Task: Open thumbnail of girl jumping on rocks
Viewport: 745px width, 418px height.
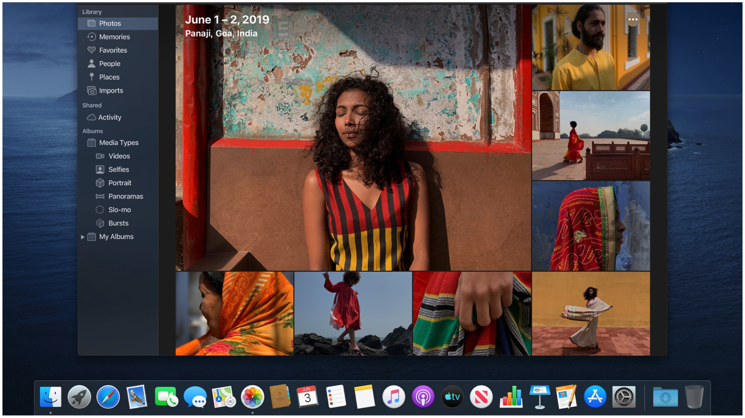Action: 353,313
